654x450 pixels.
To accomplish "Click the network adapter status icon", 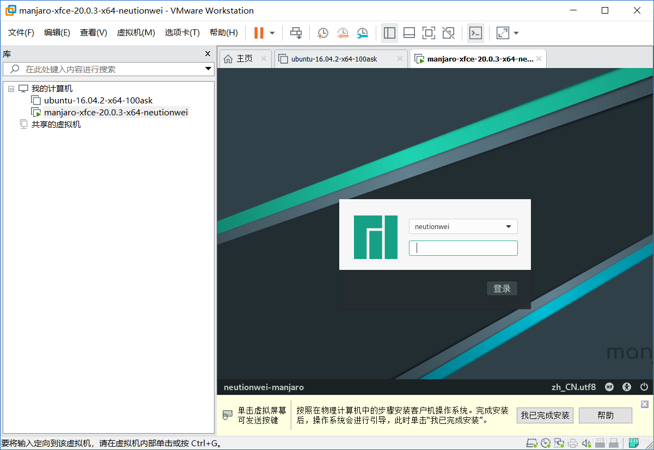I will coord(559,443).
